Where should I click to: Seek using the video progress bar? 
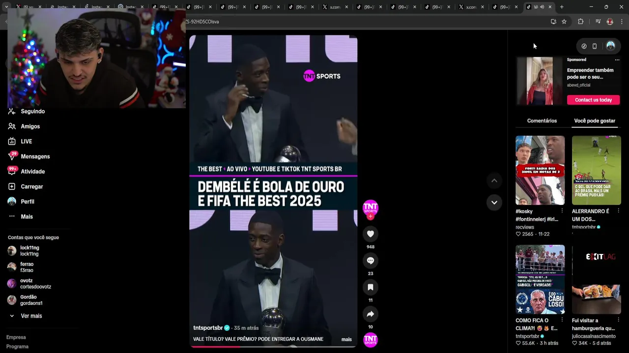click(273, 347)
